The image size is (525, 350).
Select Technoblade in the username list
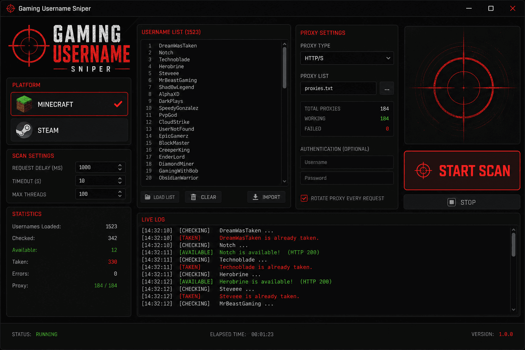[x=174, y=59]
